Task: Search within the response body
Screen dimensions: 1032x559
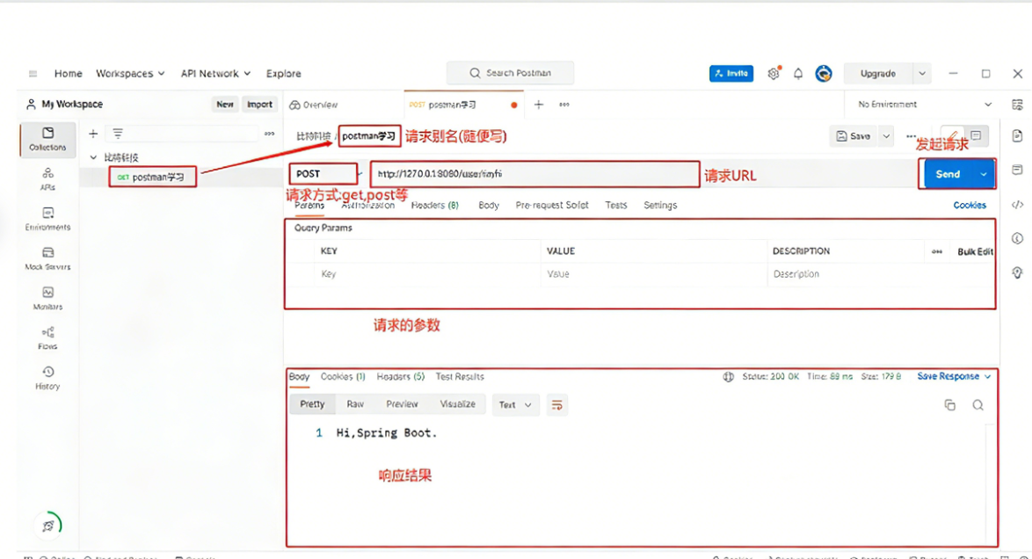Action: pyautogui.click(x=978, y=405)
